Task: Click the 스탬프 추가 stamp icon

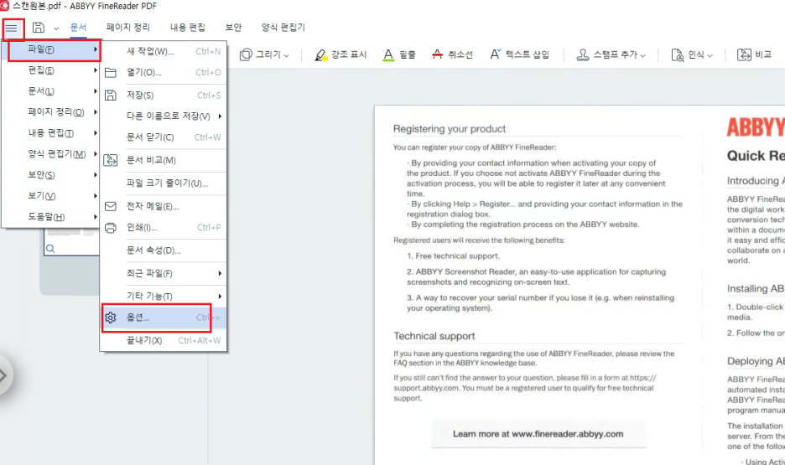Action: pyautogui.click(x=583, y=54)
